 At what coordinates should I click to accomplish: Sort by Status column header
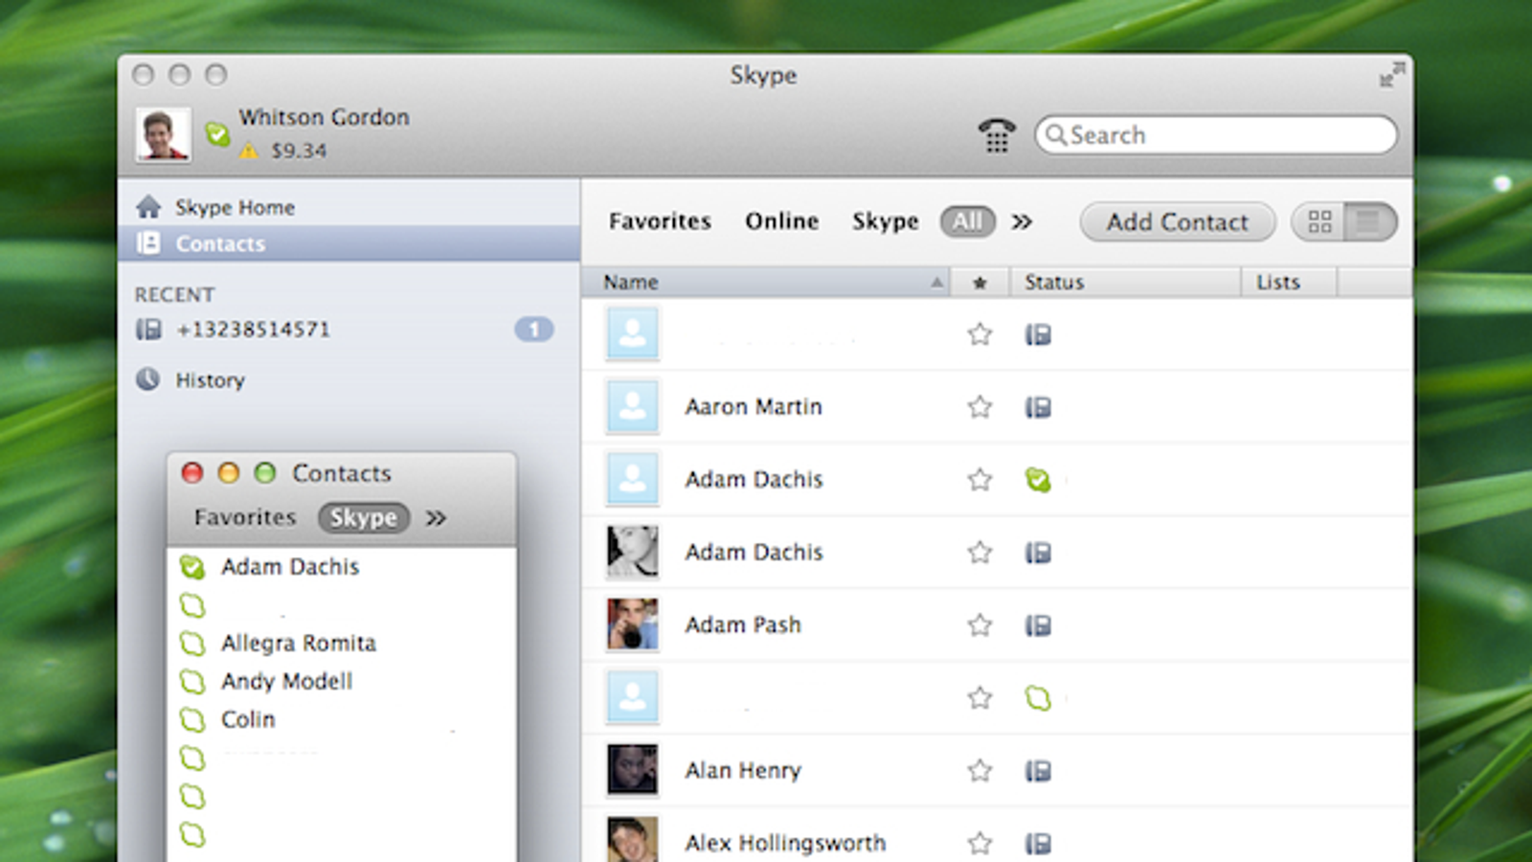pyautogui.click(x=1125, y=282)
